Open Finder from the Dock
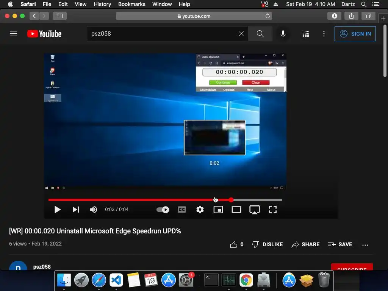The image size is (388, 291). pos(64,280)
